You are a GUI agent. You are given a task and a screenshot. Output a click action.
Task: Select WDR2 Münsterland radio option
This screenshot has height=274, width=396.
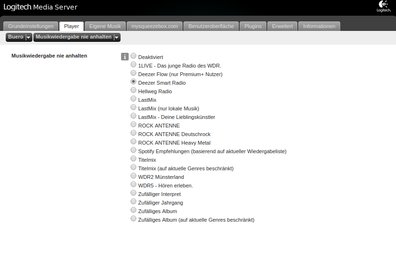tap(133, 176)
